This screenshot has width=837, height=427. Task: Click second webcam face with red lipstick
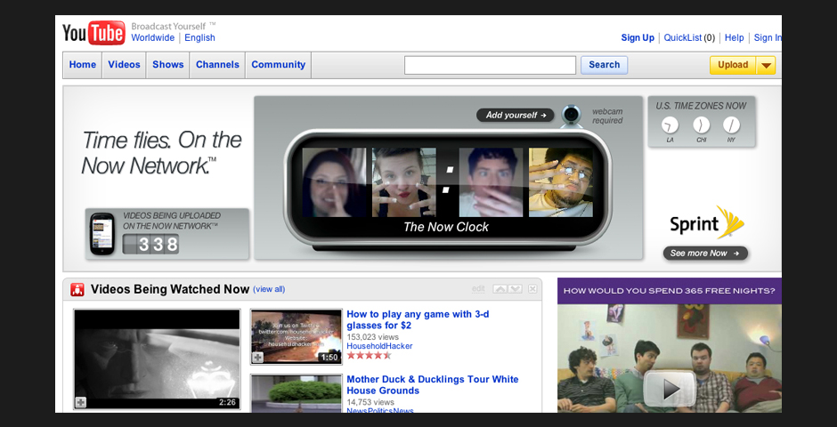pos(403,182)
